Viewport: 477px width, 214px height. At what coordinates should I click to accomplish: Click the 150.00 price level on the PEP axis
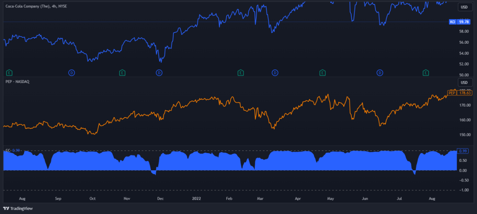pos(464,134)
